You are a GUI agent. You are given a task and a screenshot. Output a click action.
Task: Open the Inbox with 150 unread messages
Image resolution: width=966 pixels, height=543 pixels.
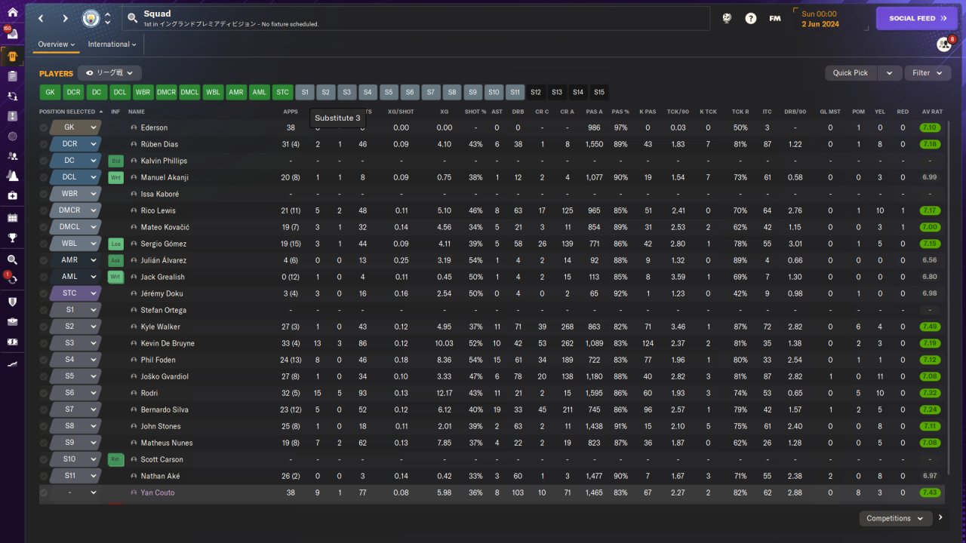(x=12, y=34)
